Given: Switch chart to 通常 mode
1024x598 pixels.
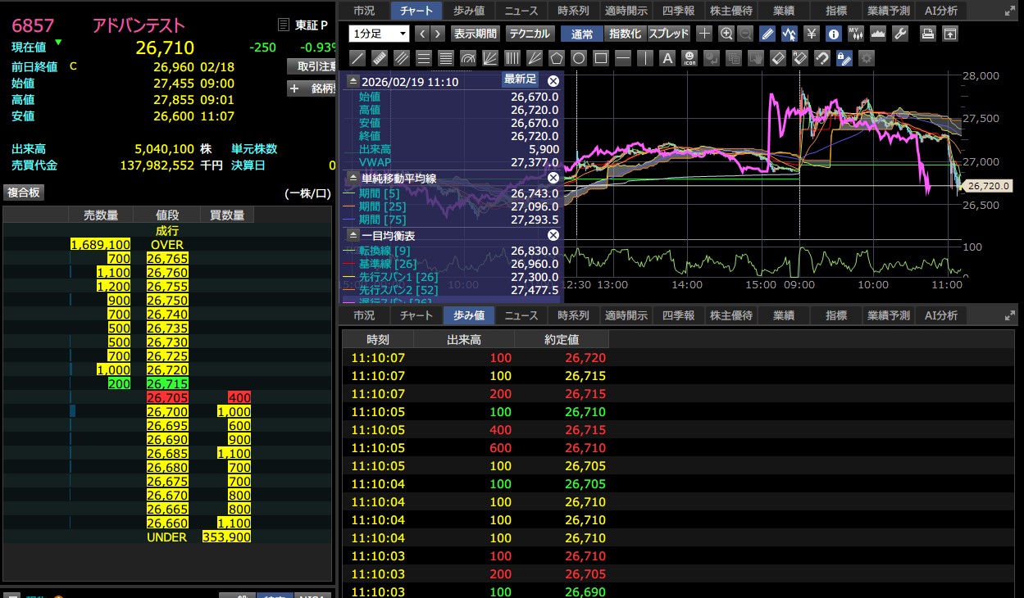Looking at the screenshot, I should pos(582,34).
